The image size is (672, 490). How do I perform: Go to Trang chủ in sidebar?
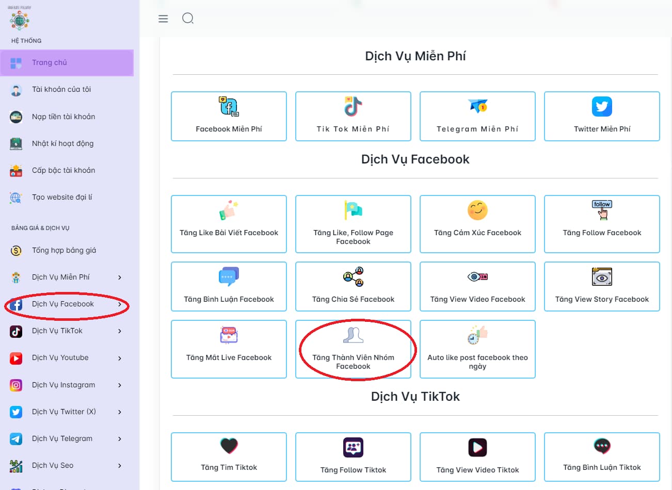click(67, 63)
